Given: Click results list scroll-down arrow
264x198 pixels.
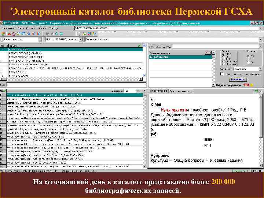Looking at the screenshot, I should [x=144, y=166].
